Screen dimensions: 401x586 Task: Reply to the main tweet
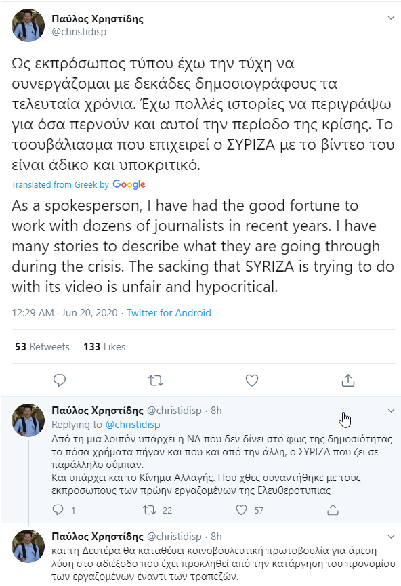(x=60, y=381)
